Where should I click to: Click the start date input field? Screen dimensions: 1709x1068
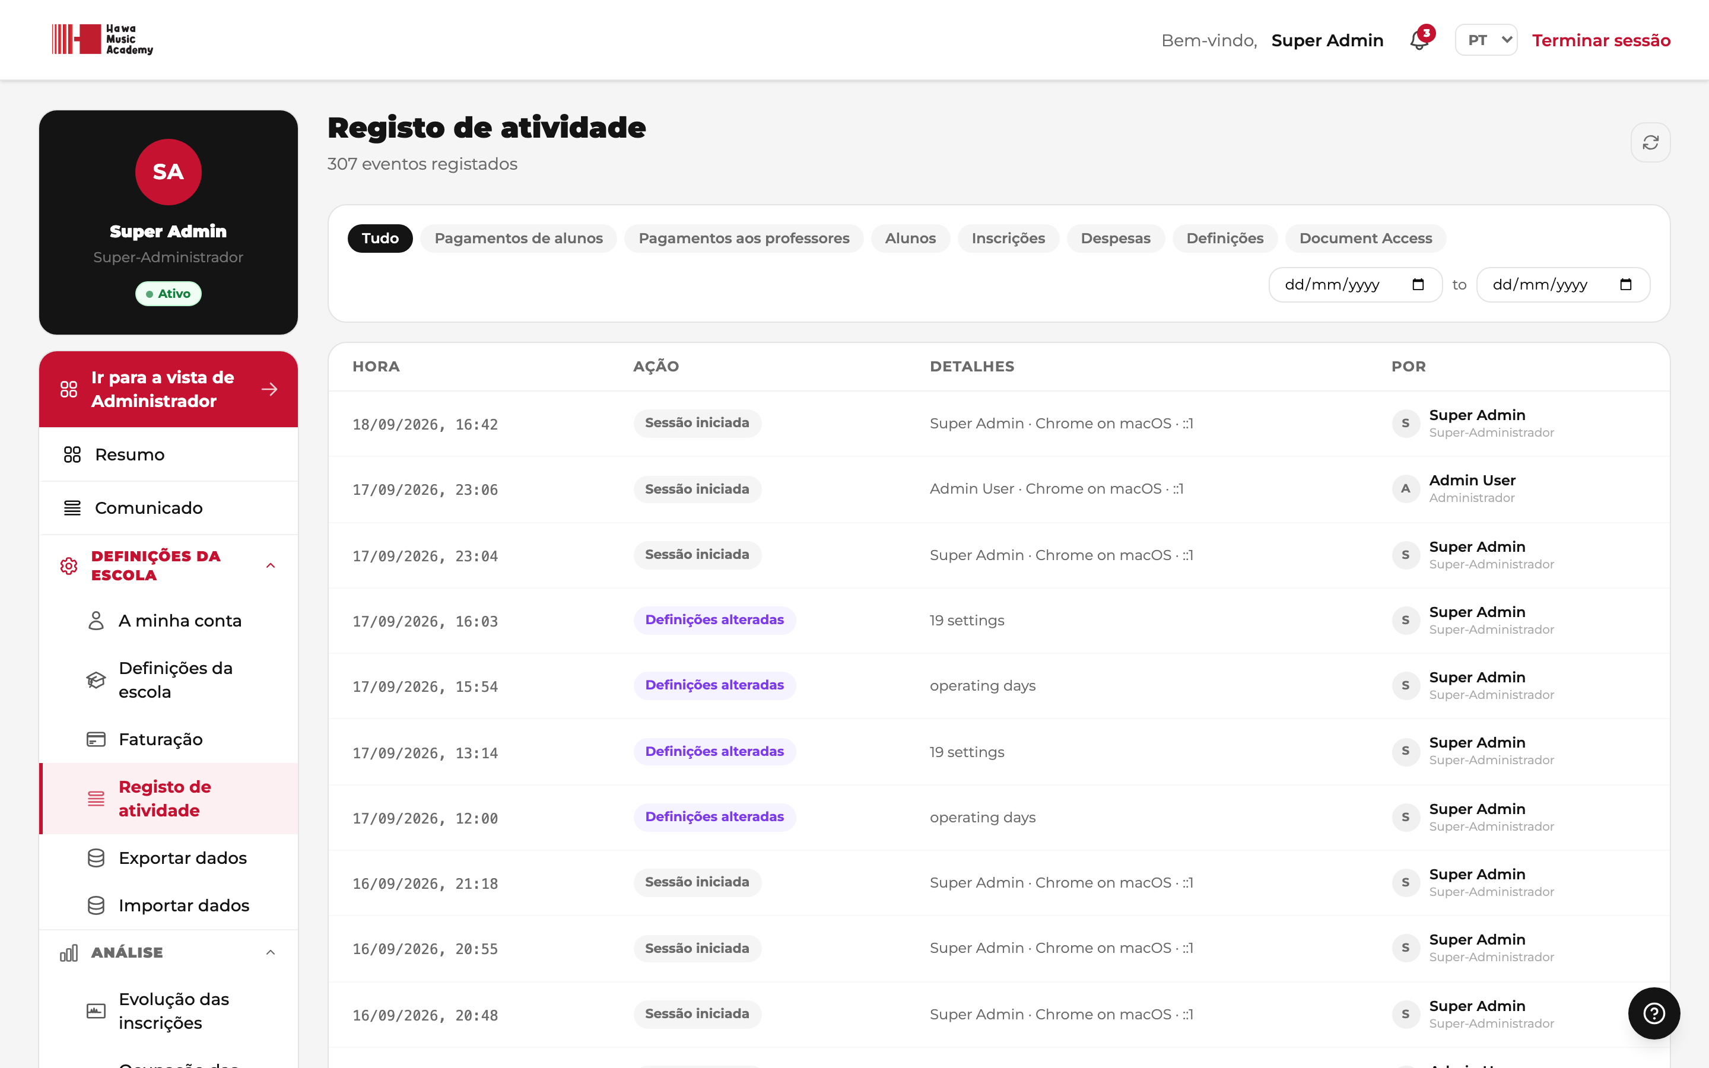click(1355, 285)
